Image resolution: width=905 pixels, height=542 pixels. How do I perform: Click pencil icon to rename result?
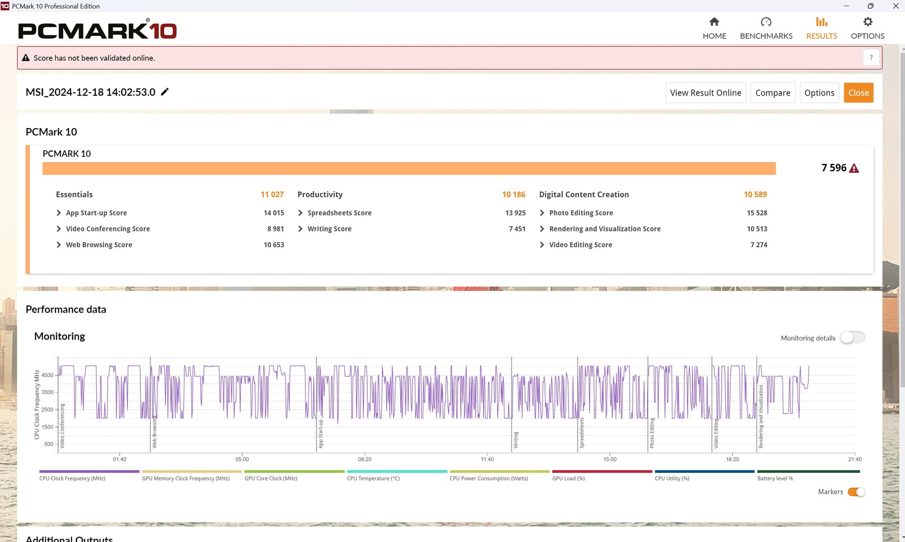click(165, 92)
